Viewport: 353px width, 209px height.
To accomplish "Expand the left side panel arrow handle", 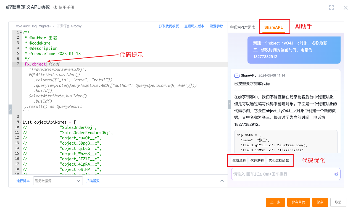I will pyautogui.click(x=10, y=109).
